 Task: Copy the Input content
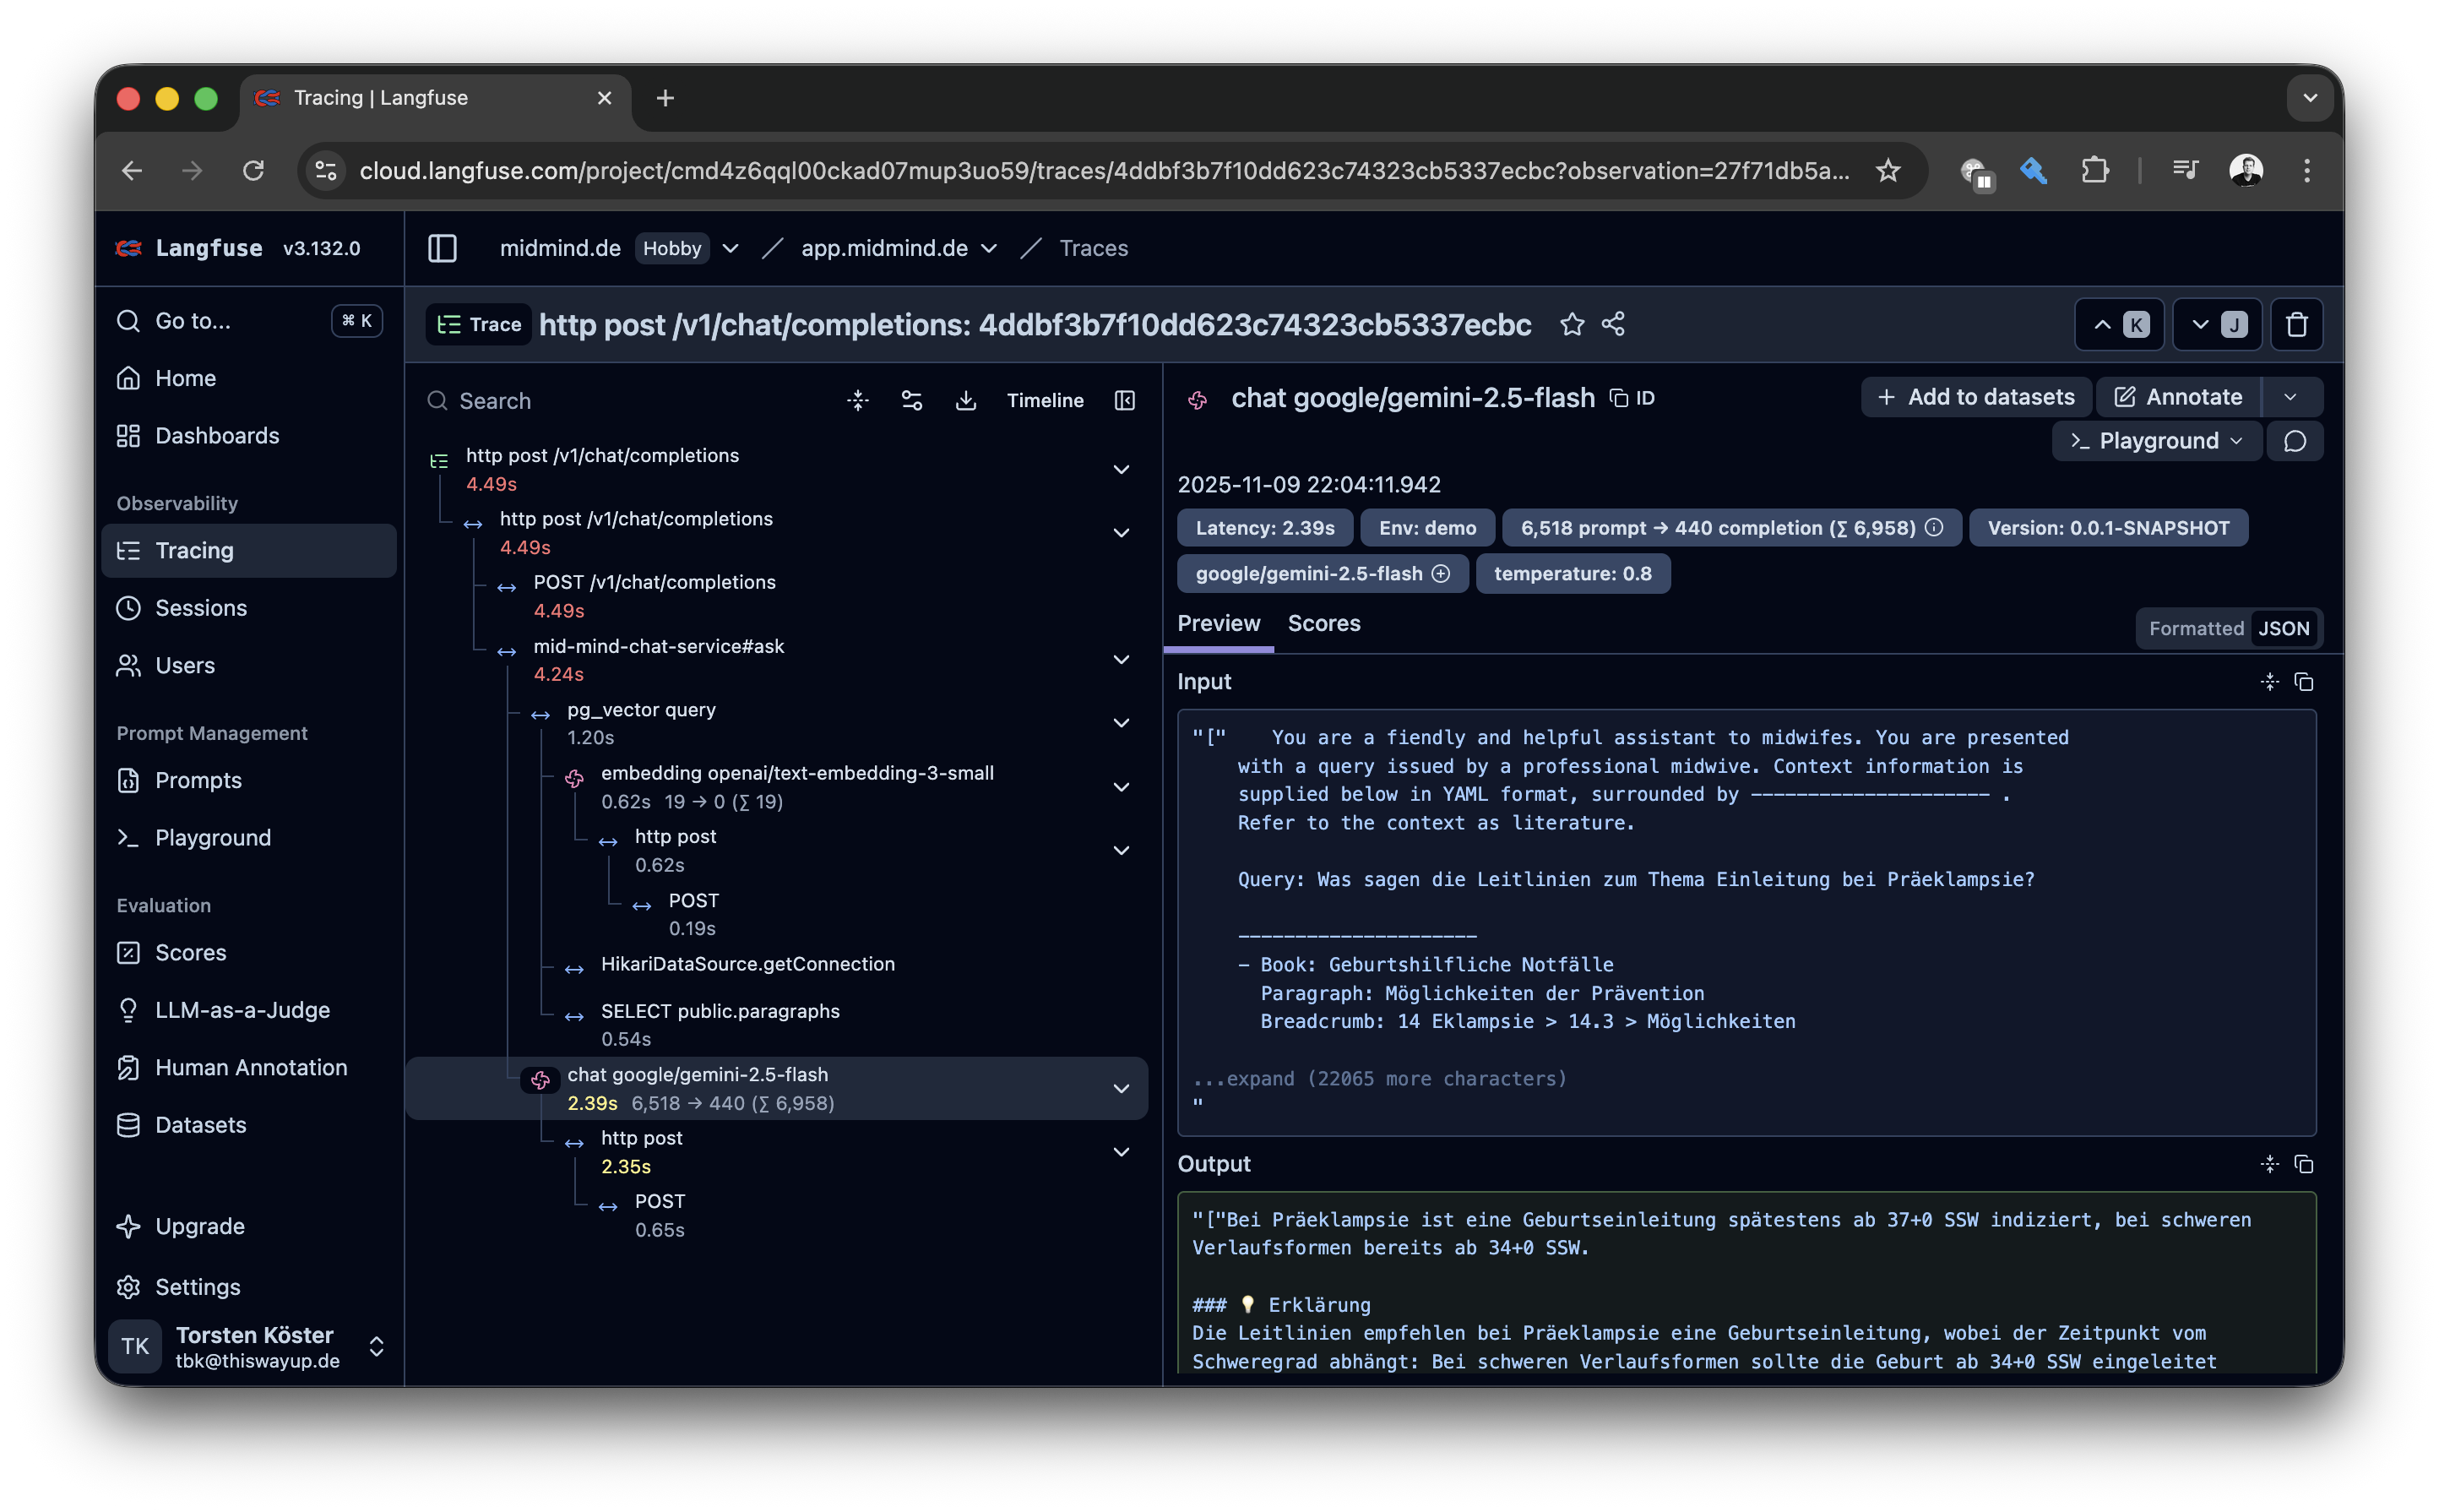coord(2303,682)
